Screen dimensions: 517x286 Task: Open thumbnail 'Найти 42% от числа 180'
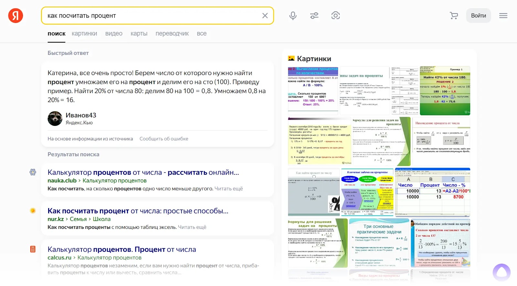(x=445, y=91)
